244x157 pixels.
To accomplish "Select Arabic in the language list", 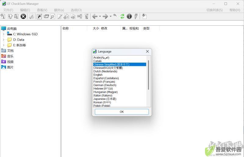I will coord(101,57).
